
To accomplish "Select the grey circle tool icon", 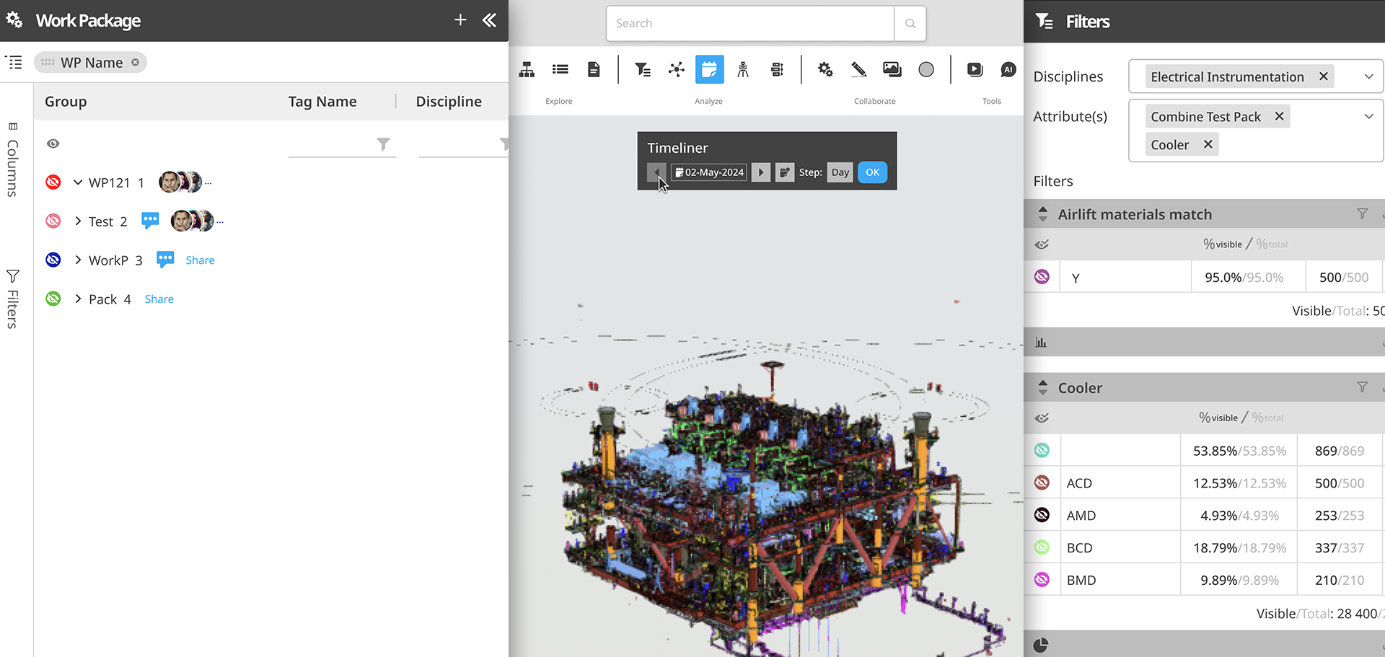I will click(926, 70).
